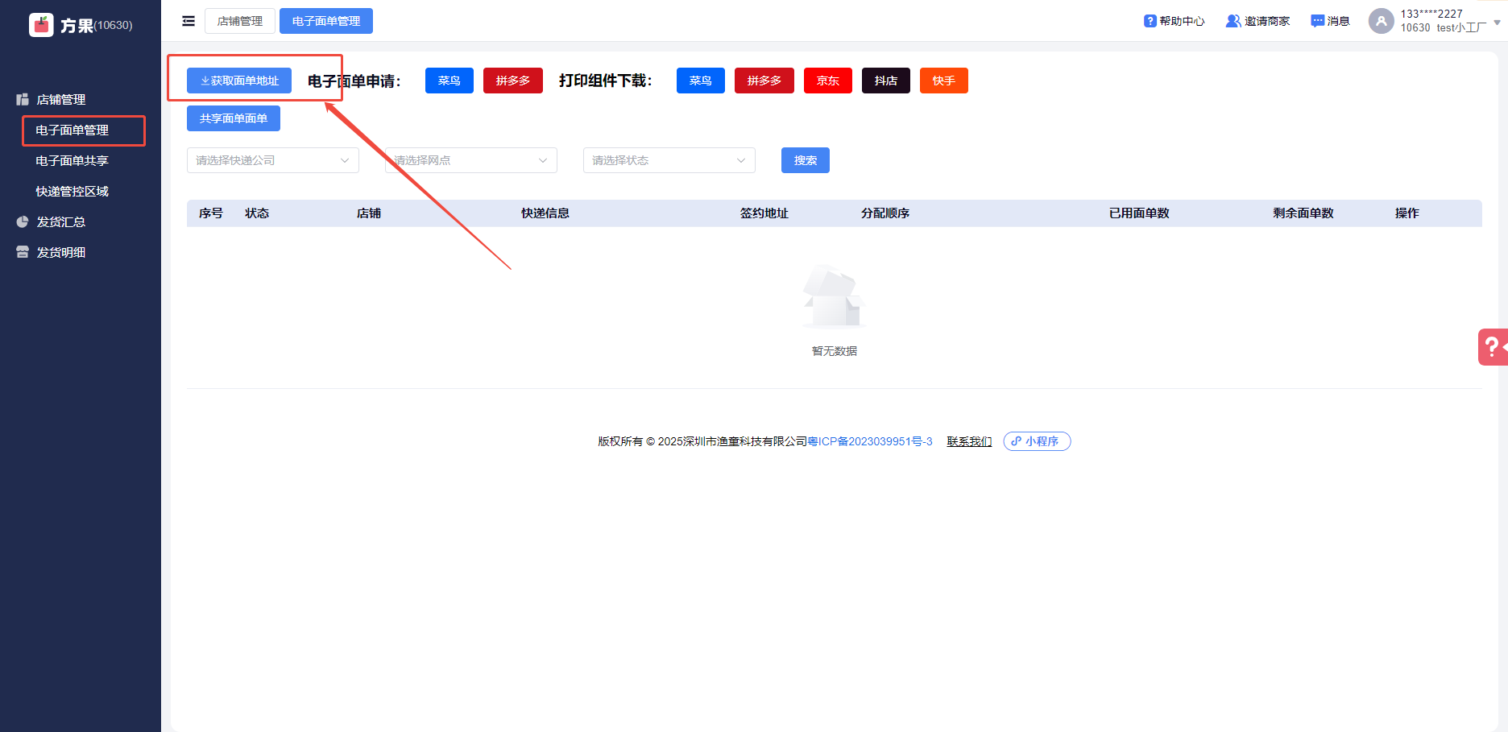This screenshot has height=732, width=1508.
Task: Click the 共享面单面单 button
Action: (234, 118)
